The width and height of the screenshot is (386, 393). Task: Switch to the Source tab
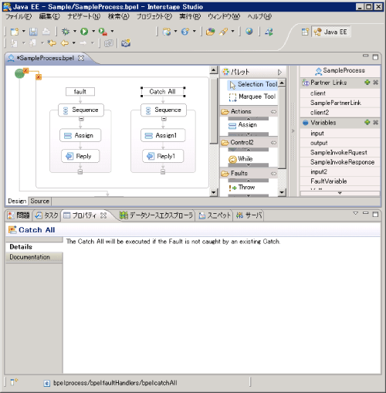(40, 201)
